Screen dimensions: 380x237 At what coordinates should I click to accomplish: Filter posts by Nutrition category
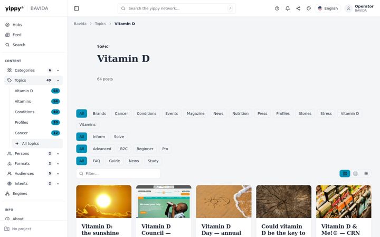tap(241, 113)
